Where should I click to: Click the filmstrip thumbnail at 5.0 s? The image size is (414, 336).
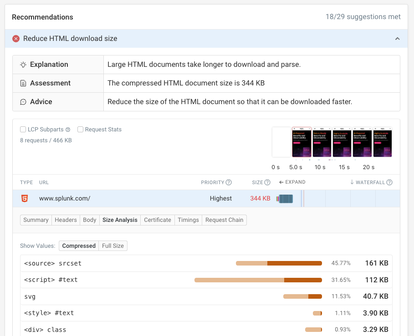pos(301,142)
